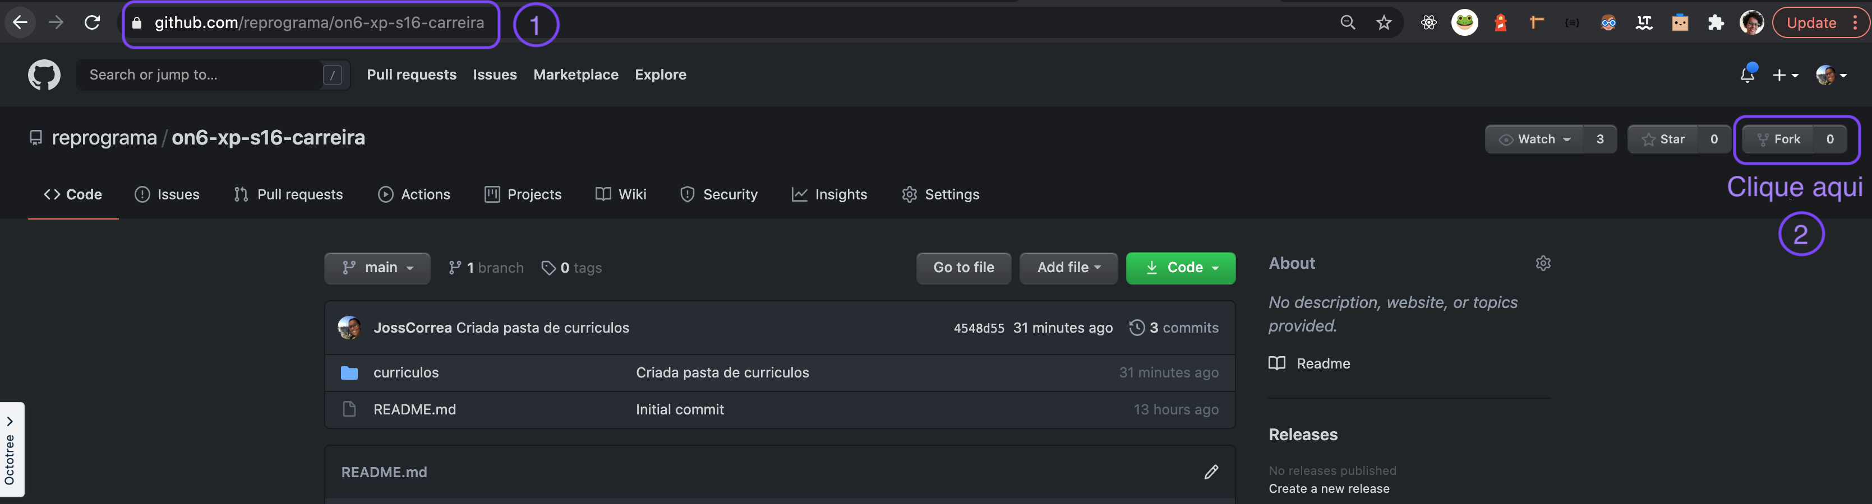Expand the Watch dropdown button
This screenshot has height=504, width=1872.
point(1535,139)
